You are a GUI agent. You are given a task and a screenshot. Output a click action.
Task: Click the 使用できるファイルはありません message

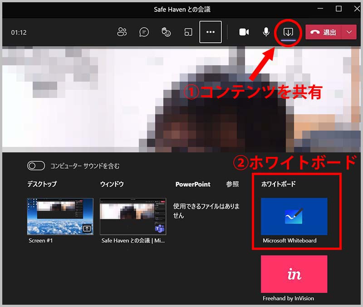point(206,211)
